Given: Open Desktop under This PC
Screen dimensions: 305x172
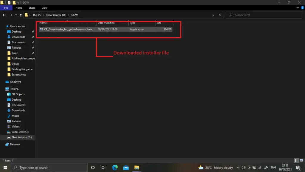Looking at the screenshot, I should (x=17, y=100).
